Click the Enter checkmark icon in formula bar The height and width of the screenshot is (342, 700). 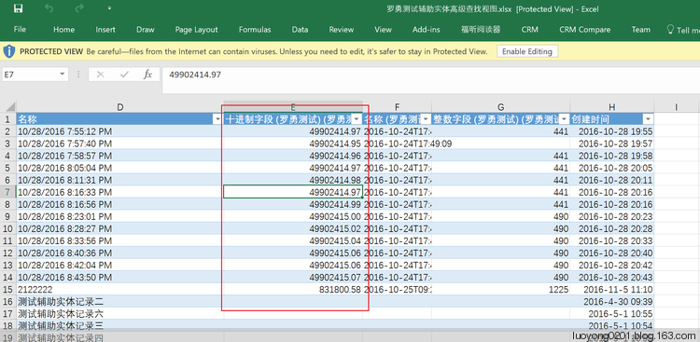tap(124, 75)
